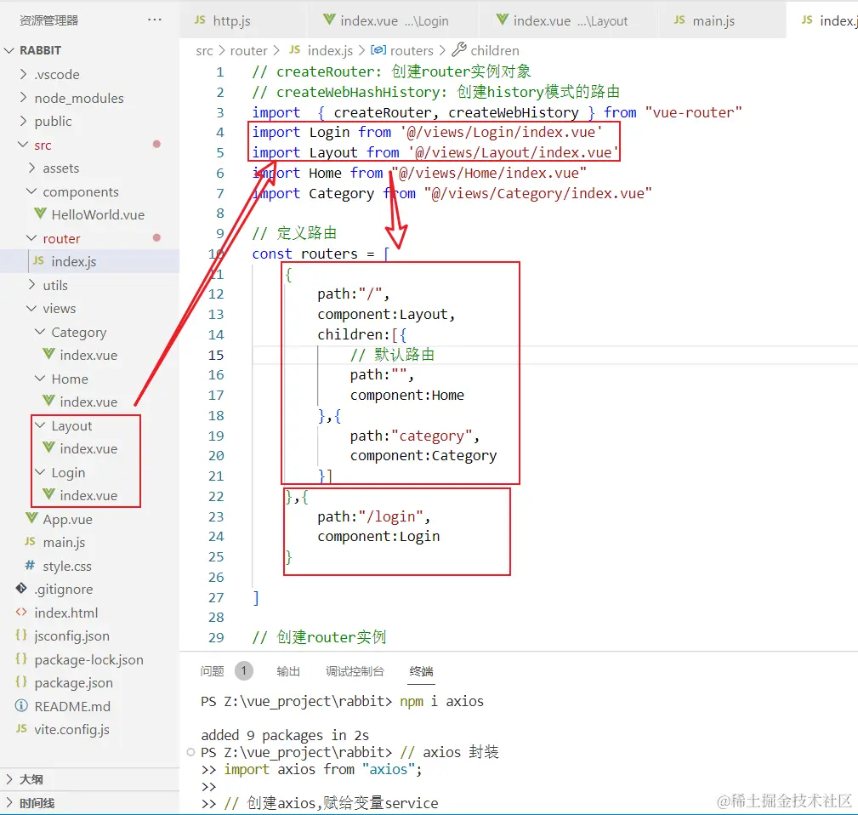858x815 pixels.
Task: Click the JS icon on main.js tab
Action: [x=679, y=20]
